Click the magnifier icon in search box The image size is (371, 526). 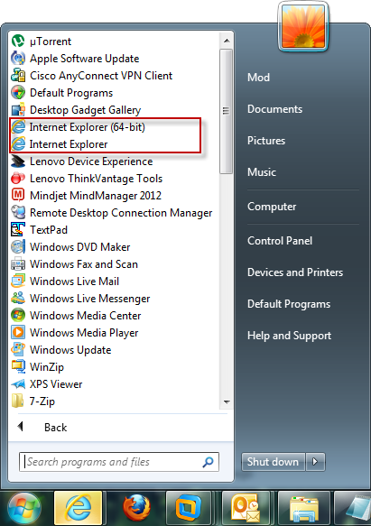point(208,462)
